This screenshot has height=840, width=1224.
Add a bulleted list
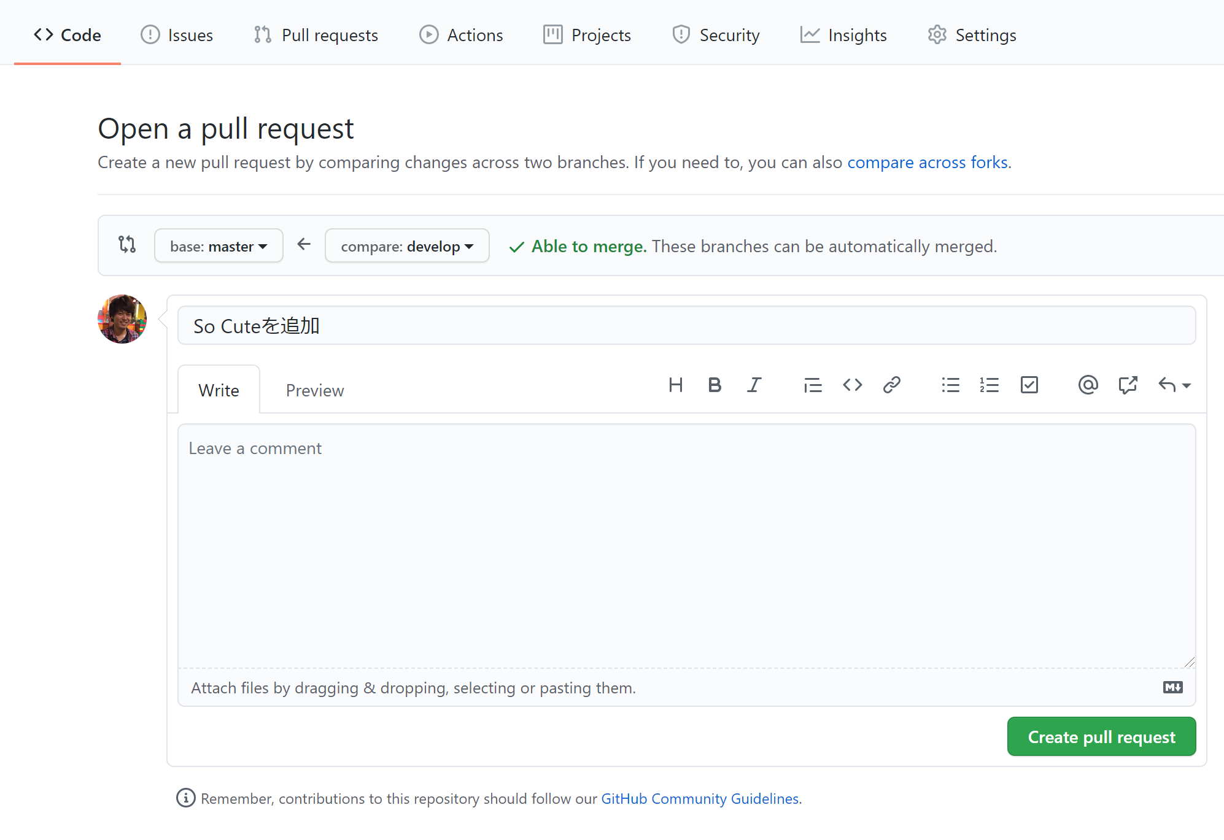[x=950, y=385]
